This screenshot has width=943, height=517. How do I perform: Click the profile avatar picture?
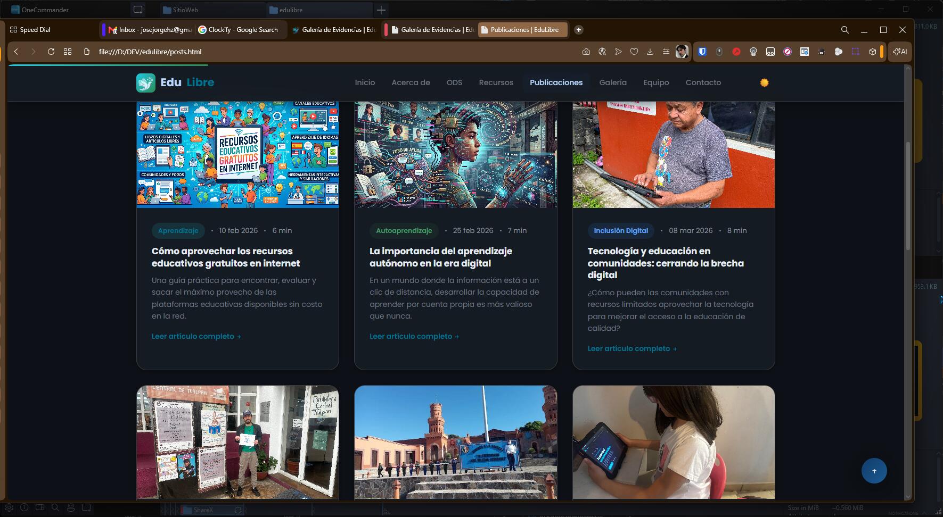click(682, 52)
